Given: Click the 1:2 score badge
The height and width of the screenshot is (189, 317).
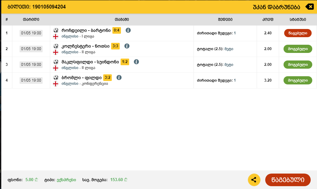Looking at the screenshot, I should [x=125, y=62].
